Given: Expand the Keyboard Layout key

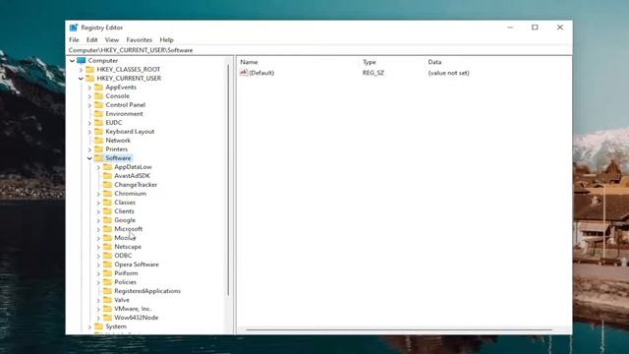Looking at the screenshot, I should (89, 132).
